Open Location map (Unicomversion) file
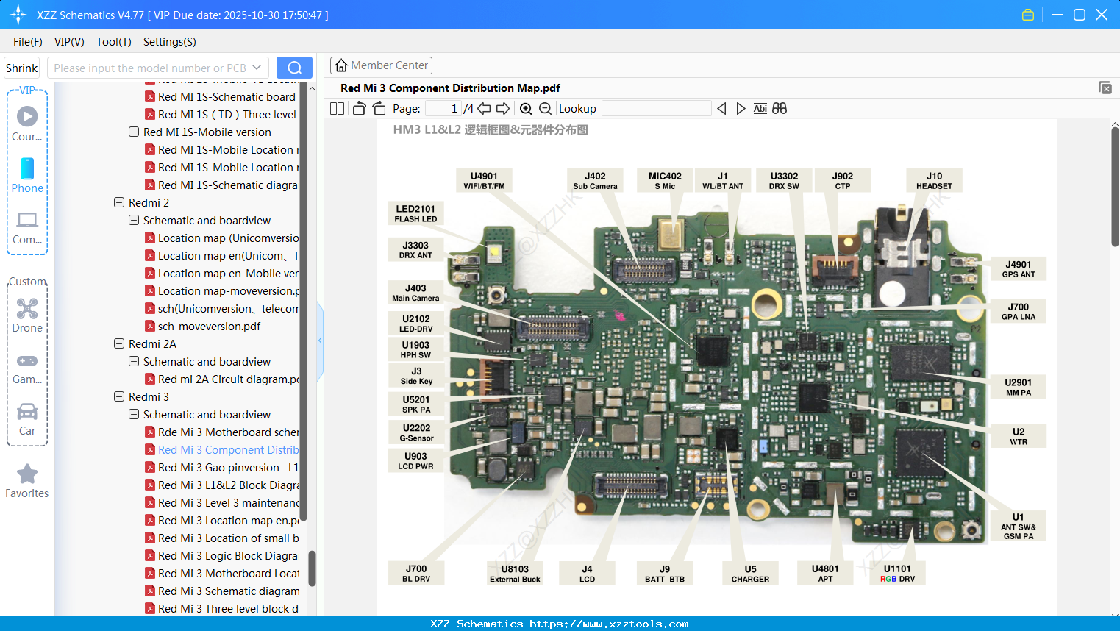Viewport: 1120px width, 631px height. point(228,238)
